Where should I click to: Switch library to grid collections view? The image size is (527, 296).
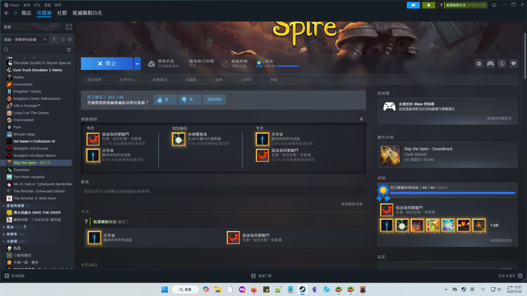click(x=69, y=27)
